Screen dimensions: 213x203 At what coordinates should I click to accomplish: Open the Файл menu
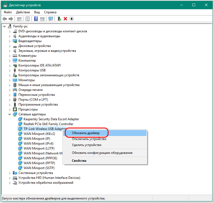pos(8,12)
